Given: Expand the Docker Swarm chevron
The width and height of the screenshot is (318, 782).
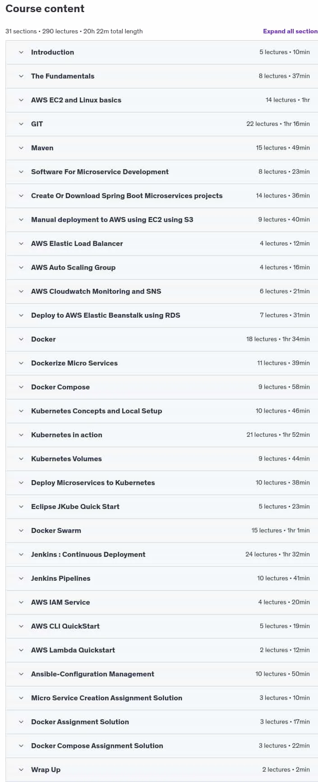Looking at the screenshot, I should tap(21, 531).
